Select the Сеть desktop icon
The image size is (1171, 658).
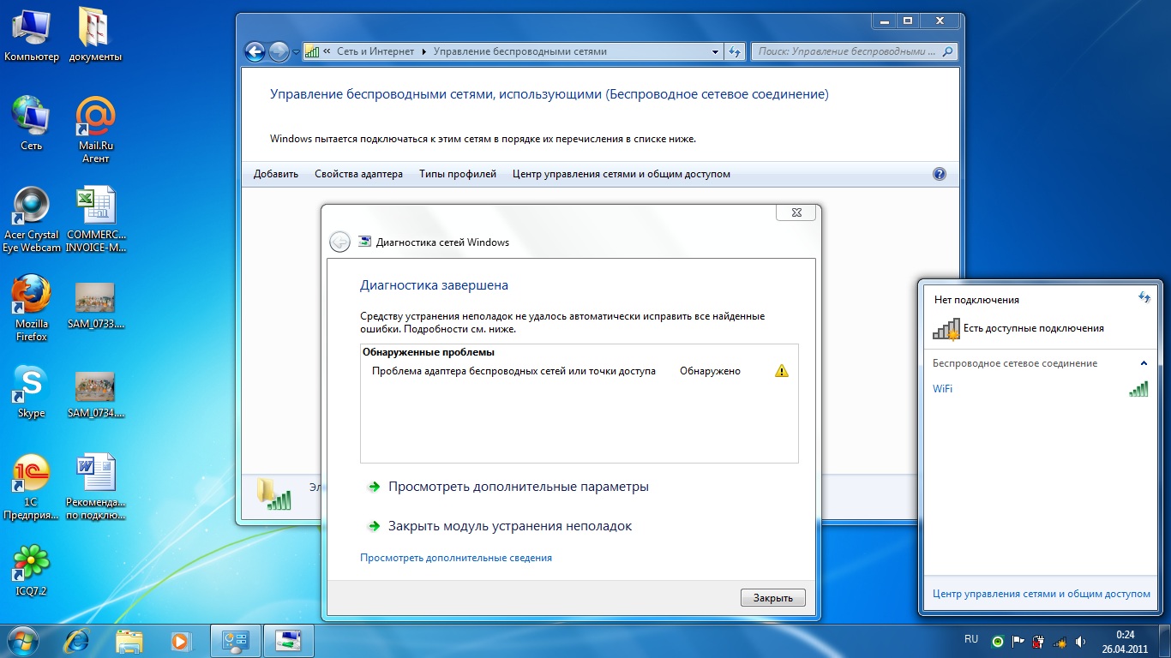[x=31, y=123]
